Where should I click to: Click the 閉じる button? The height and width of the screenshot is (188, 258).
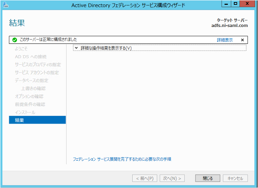(x=208, y=178)
